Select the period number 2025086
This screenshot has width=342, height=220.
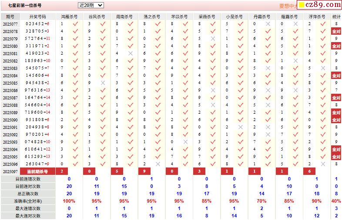point(10,90)
